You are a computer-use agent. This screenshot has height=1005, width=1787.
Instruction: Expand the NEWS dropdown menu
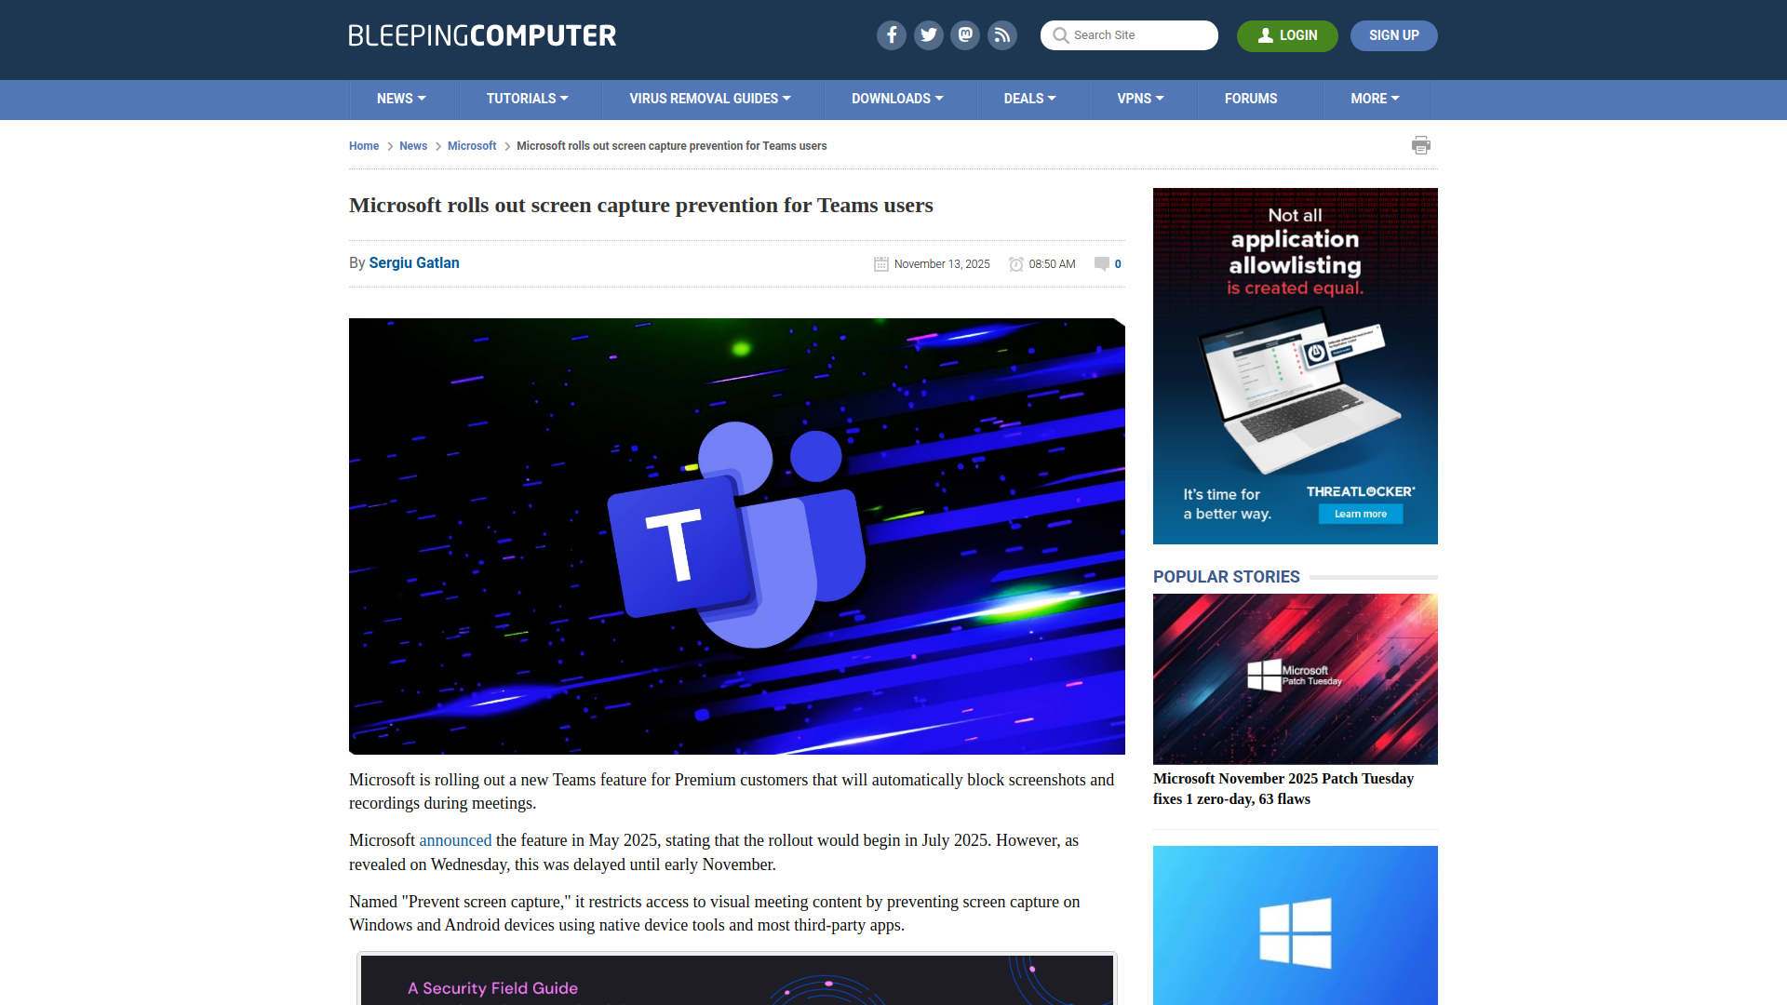pyautogui.click(x=400, y=99)
